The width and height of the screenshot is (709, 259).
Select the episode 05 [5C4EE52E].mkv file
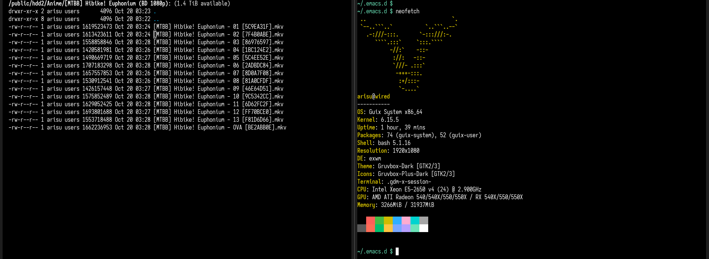tap(218, 58)
